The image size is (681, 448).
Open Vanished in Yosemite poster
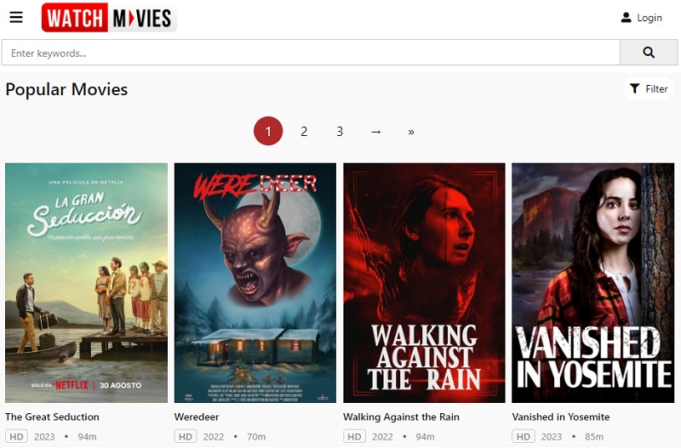click(592, 283)
